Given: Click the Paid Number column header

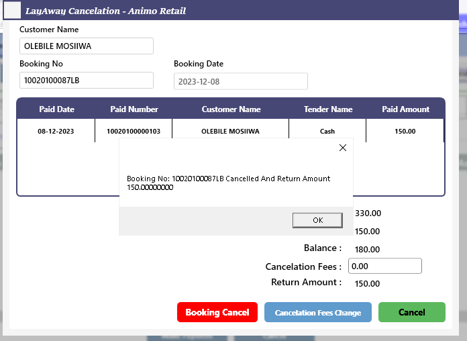Looking at the screenshot, I should pyautogui.click(x=134, y=109).
